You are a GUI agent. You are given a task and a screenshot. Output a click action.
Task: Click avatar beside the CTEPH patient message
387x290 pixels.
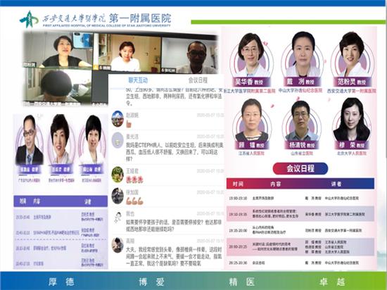pyautogui.click(x=118, y=140)
